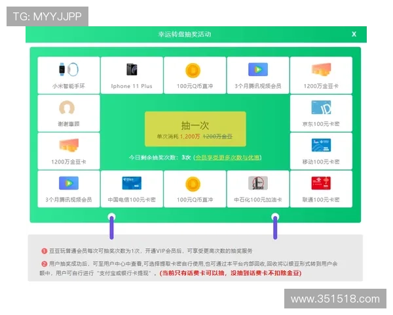Close the 幸运转盘抽奖活动 dialog with X
This screenshot has width=393, height=315.
coord(354,34)
